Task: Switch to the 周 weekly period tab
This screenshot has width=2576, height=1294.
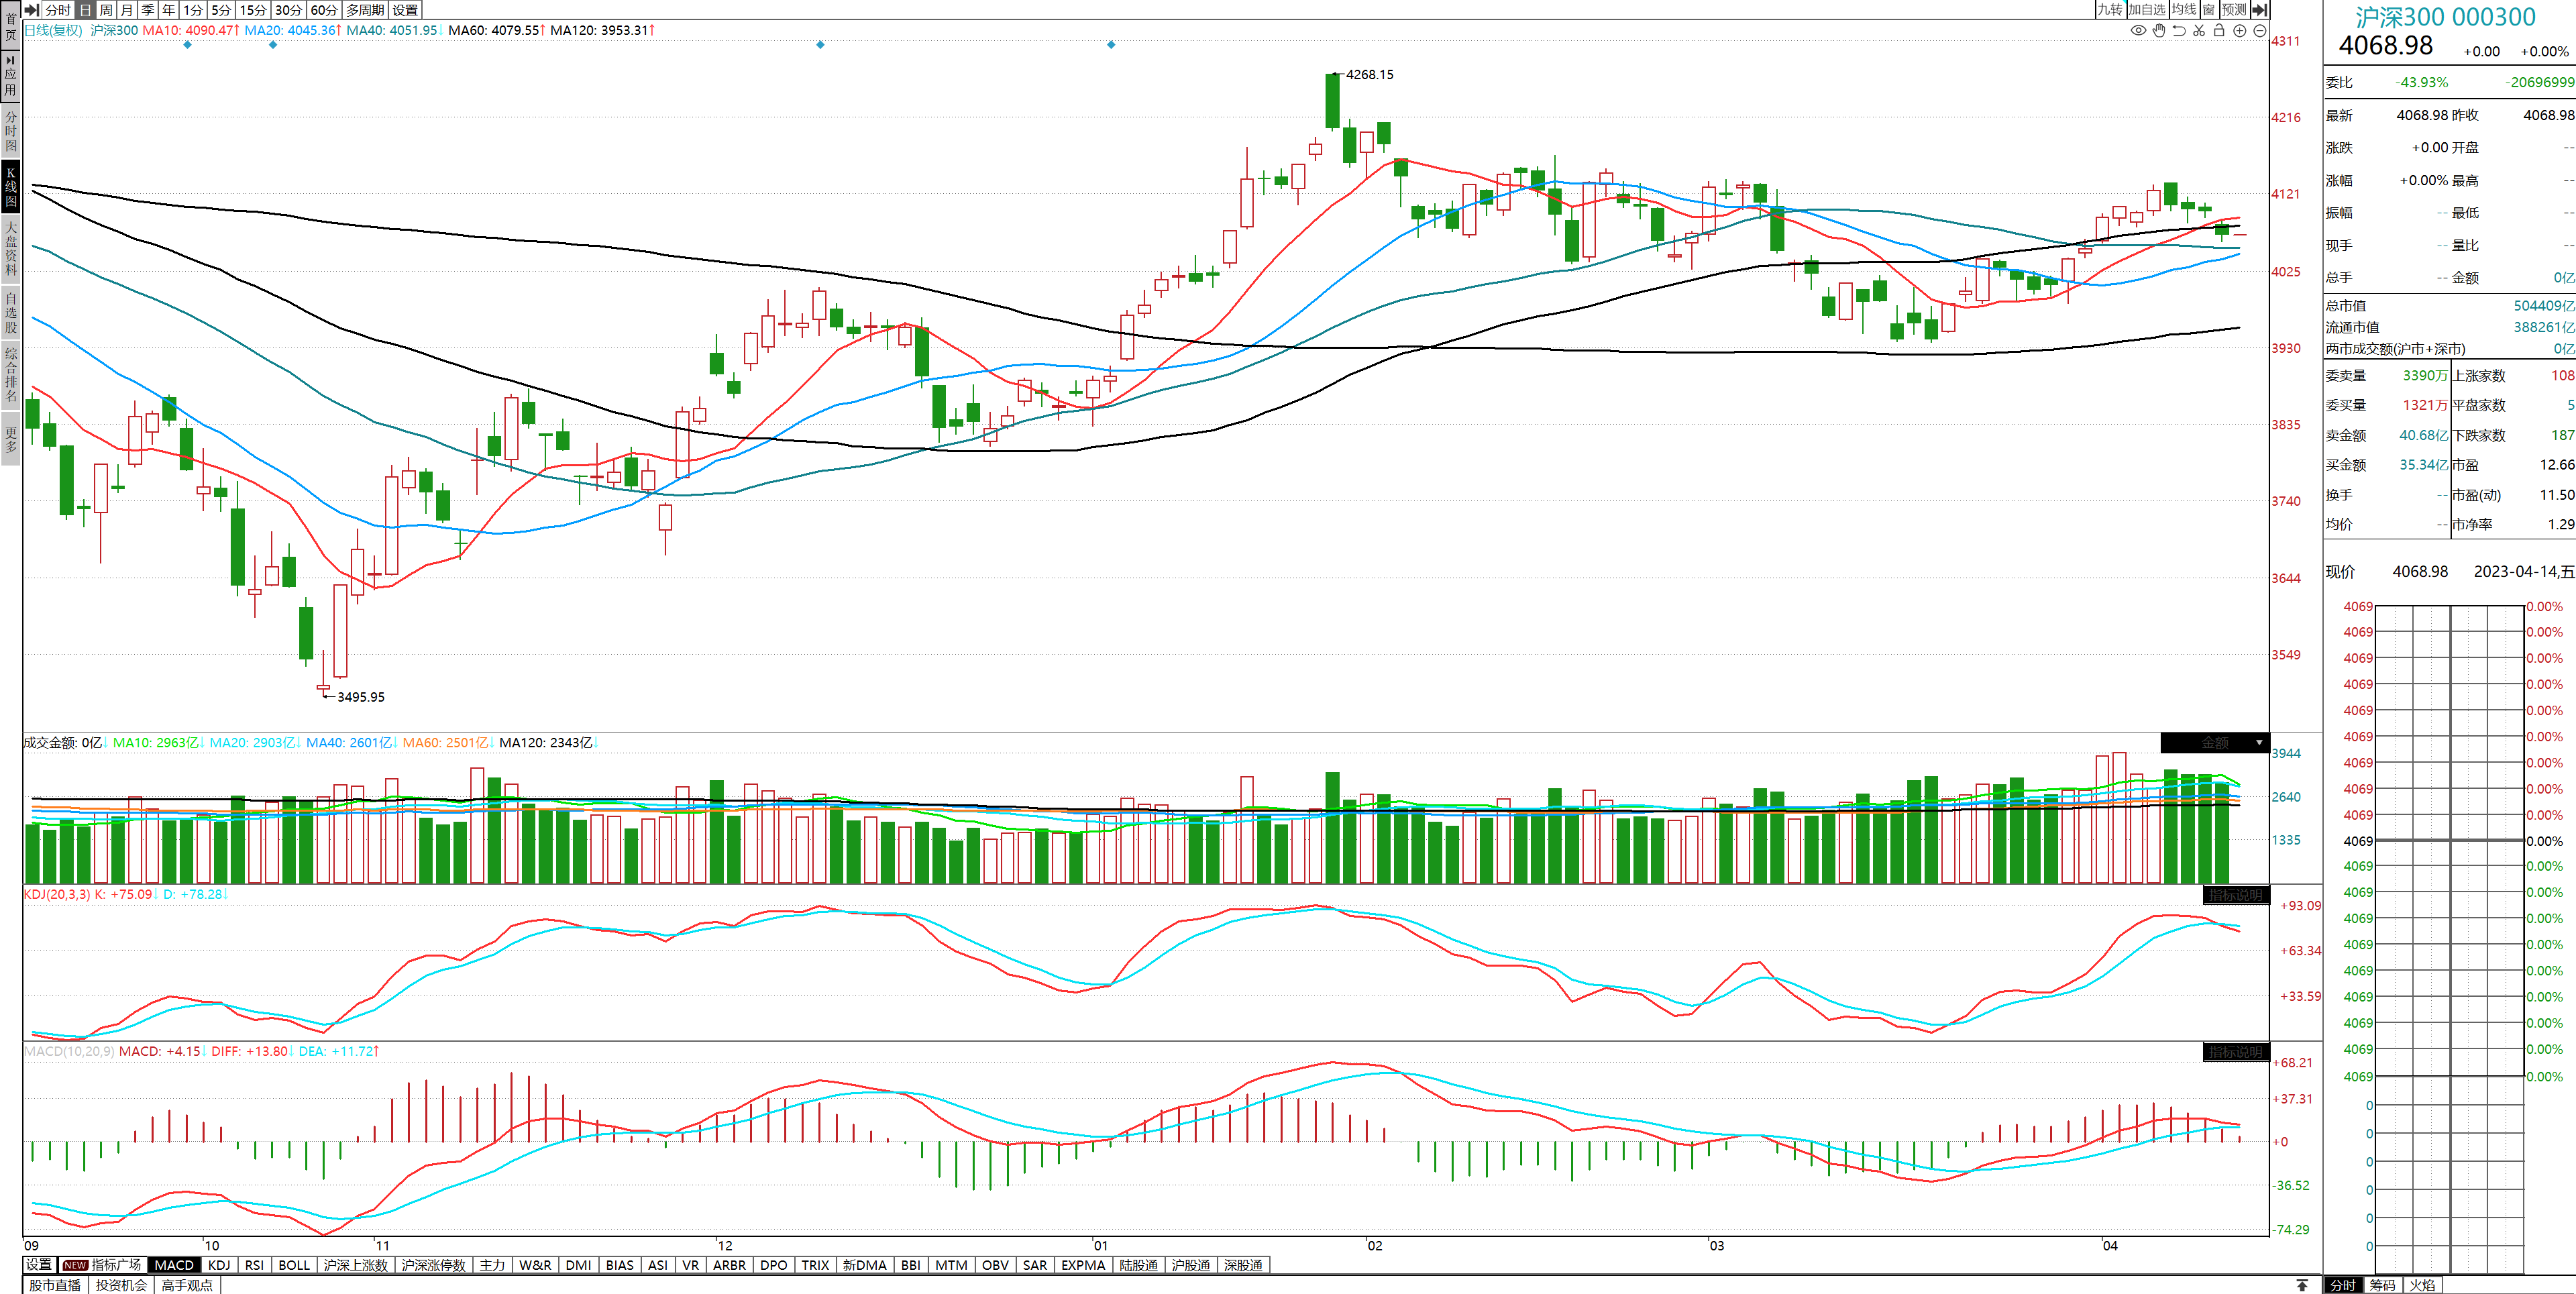Action: [x=106, y=10]
